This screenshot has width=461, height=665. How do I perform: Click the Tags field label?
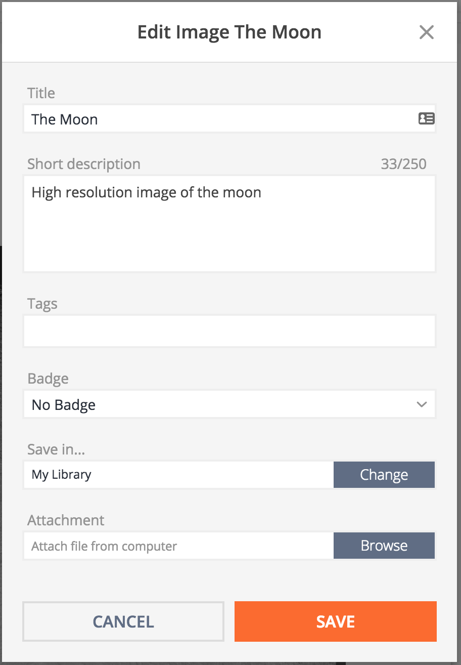coord(42,304)
